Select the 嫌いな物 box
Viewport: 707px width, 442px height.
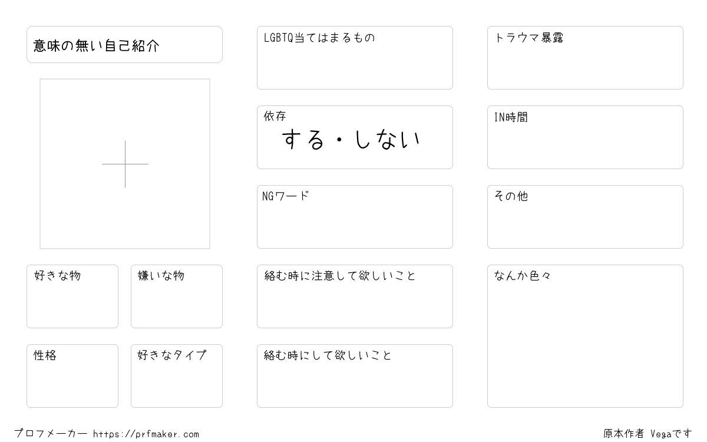(177, 296)
